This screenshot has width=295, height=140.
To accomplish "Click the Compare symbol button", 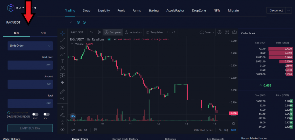I will click(x=113, y=32).
